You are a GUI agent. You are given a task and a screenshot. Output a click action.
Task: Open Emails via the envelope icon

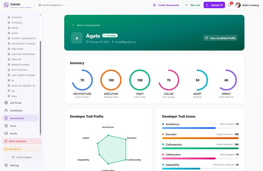click(x=6, y=133)
